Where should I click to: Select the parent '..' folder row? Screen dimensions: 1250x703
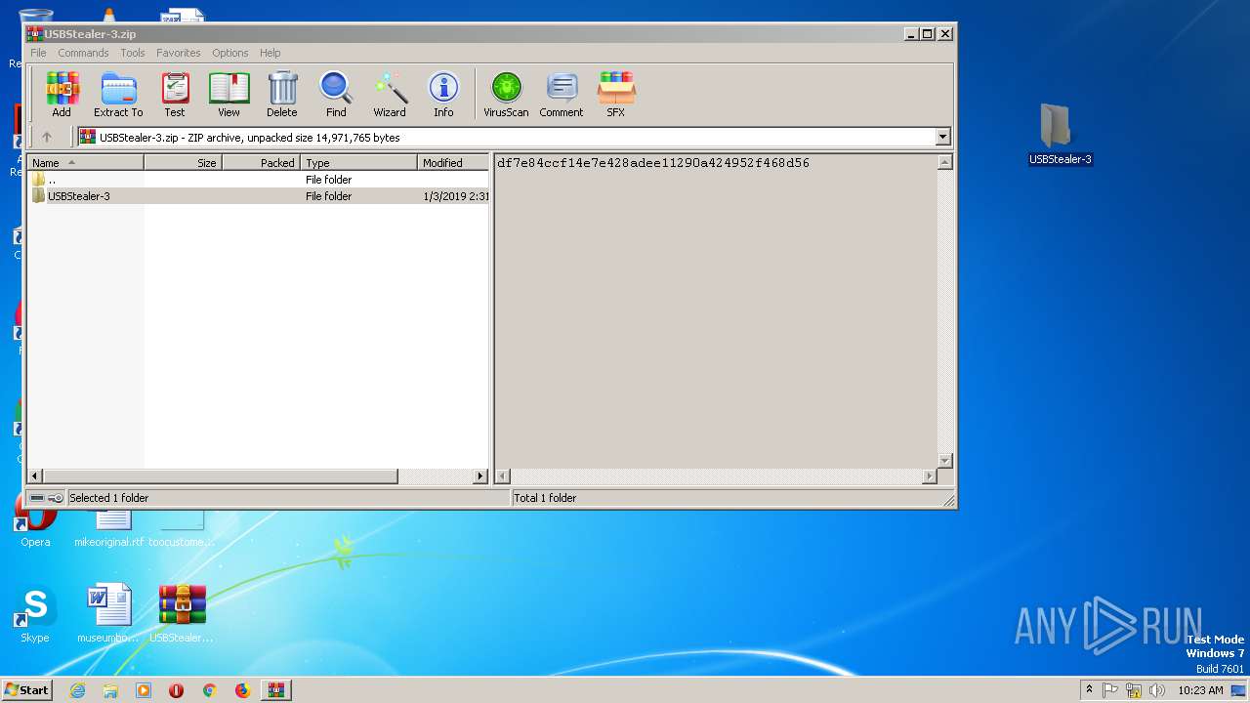point(259,180)
